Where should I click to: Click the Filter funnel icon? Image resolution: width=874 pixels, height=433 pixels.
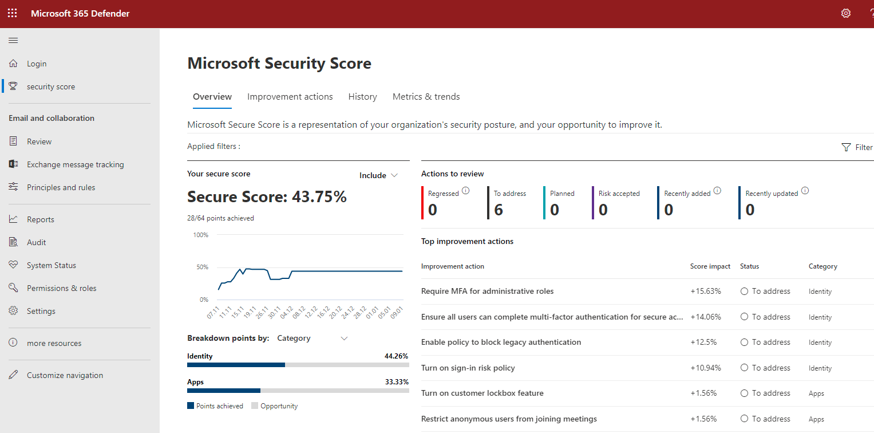pyautogui.click(x=846, y=147)
